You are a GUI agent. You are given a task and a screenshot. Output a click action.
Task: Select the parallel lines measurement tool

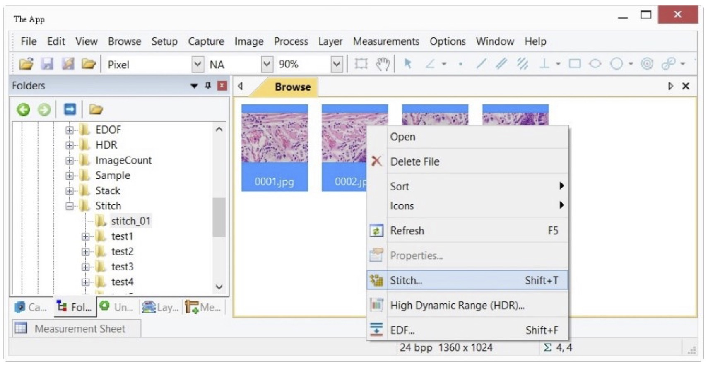pyautogui.click(x=501, y=64)
